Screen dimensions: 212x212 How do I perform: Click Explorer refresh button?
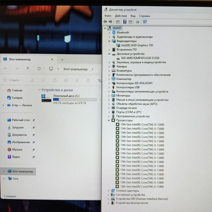tap(39, 69)
